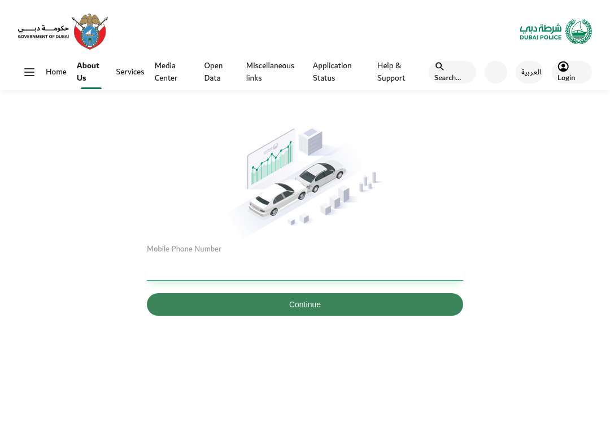The height and width of the screenshot is (433, 610).
Task: Open Miscellaneous links menu
Action: coord(270,72)
